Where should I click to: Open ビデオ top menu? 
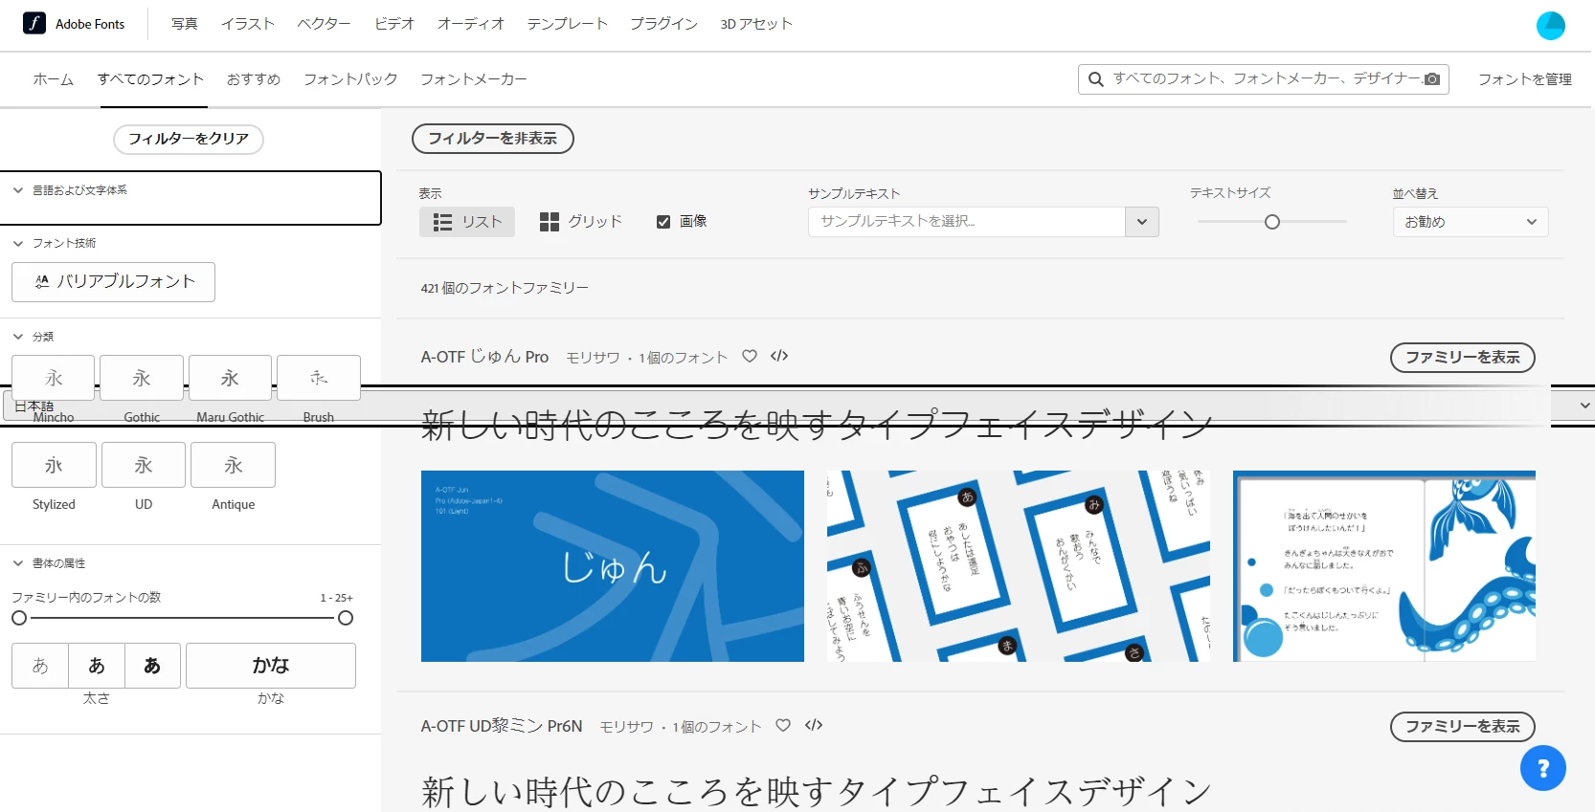tap(394, 24)
